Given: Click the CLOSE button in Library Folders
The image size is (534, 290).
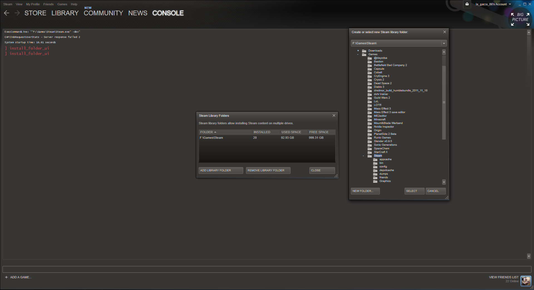Looking at the screenshot, I should click(322, 170).
